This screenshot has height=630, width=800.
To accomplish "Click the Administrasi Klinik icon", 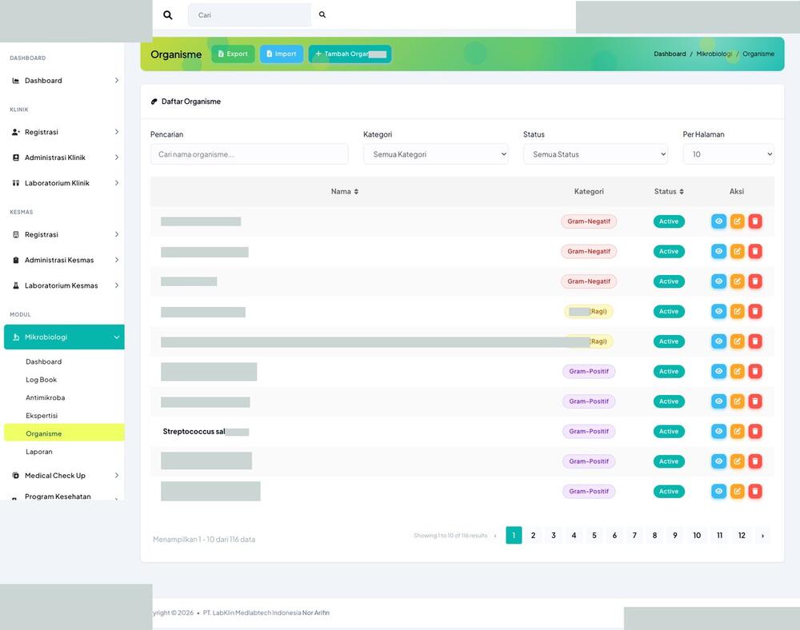I will [16, 157].
